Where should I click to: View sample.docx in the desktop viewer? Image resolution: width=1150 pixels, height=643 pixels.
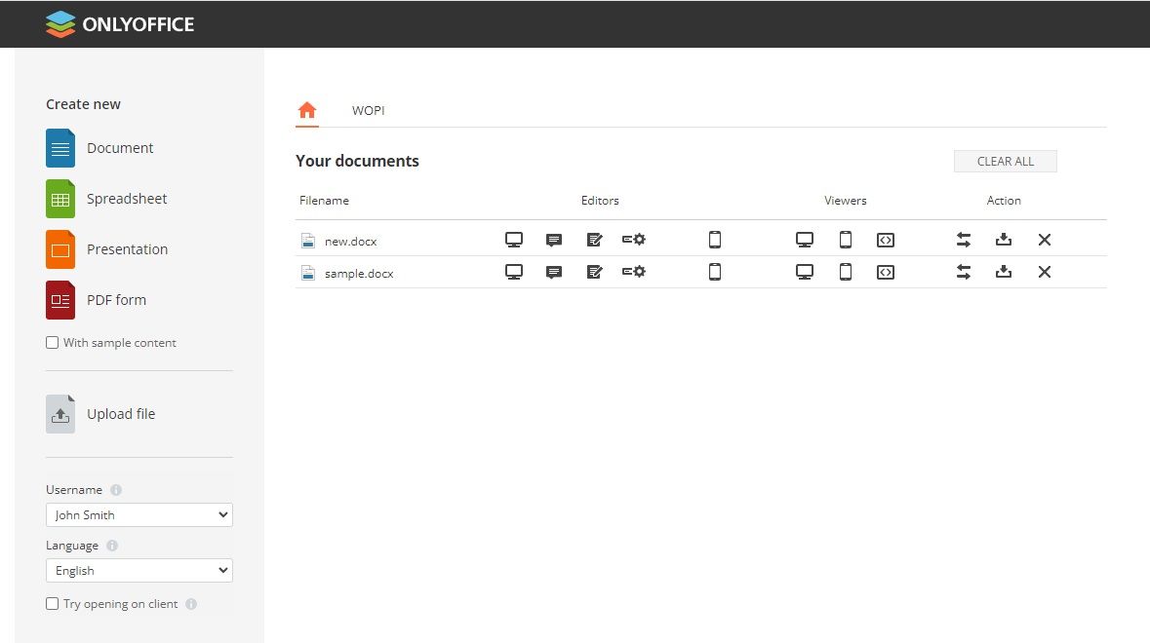pyautogui.click(x=804, y=272)
